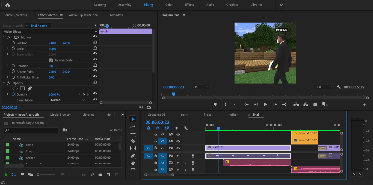Viewport: 373px width, 185px height.
Task: Switch to the Audio Clip Mixer tab
Action: (x=84, y=15)
